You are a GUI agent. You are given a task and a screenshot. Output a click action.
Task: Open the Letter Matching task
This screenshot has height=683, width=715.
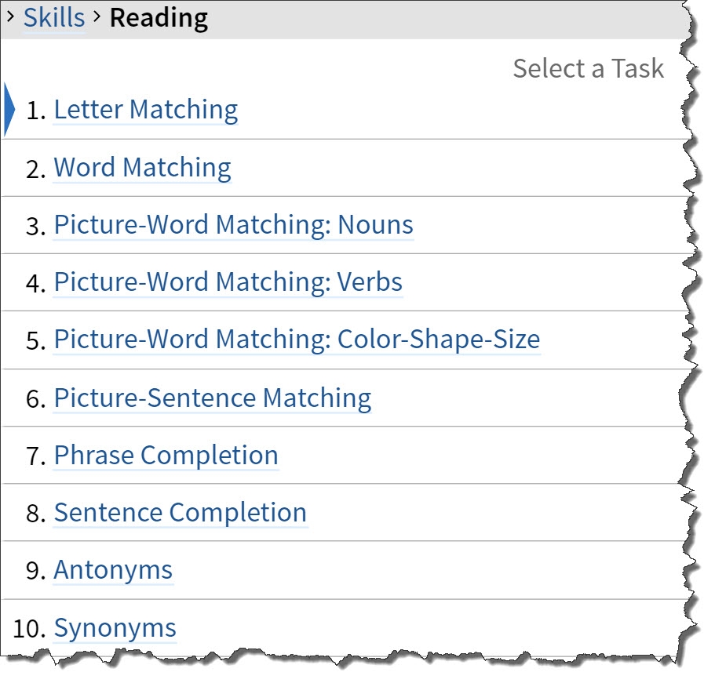click(145, 110)
